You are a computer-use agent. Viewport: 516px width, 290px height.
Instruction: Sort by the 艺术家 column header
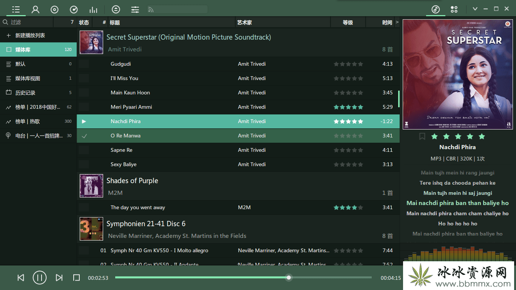(283, 23)
